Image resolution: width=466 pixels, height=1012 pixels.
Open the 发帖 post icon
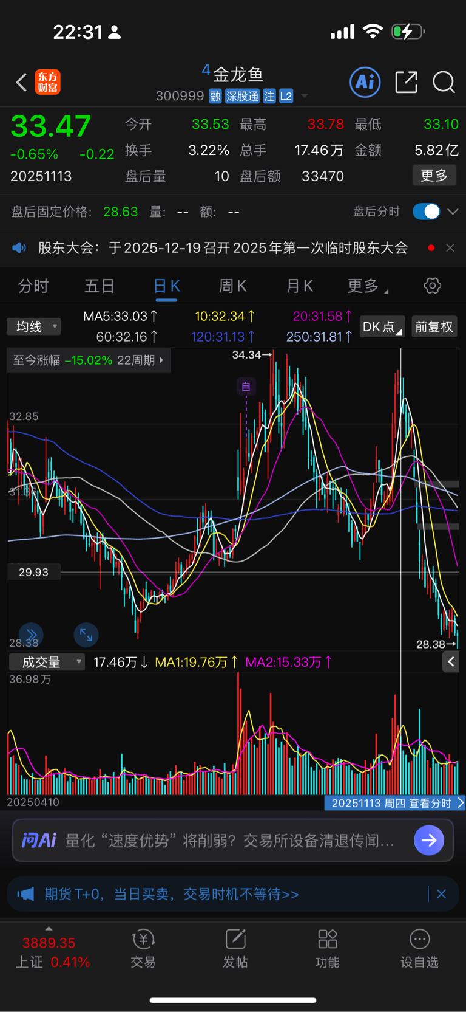[x=235, y=948]
